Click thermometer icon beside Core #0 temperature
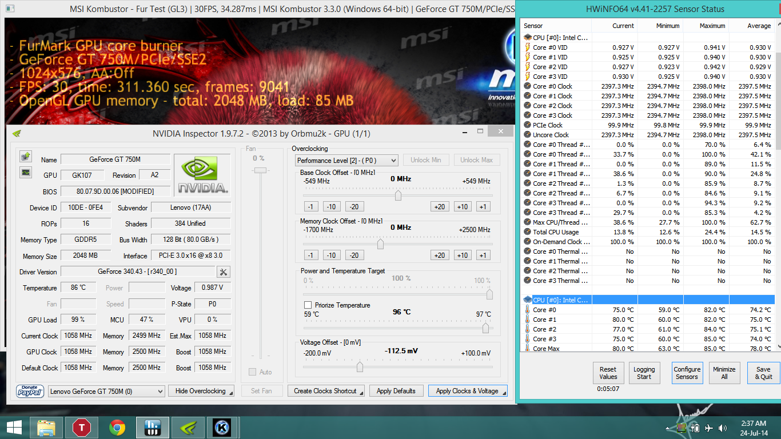Image resolution: width=781 pixels, height=439 pixels. pos(527,310)
